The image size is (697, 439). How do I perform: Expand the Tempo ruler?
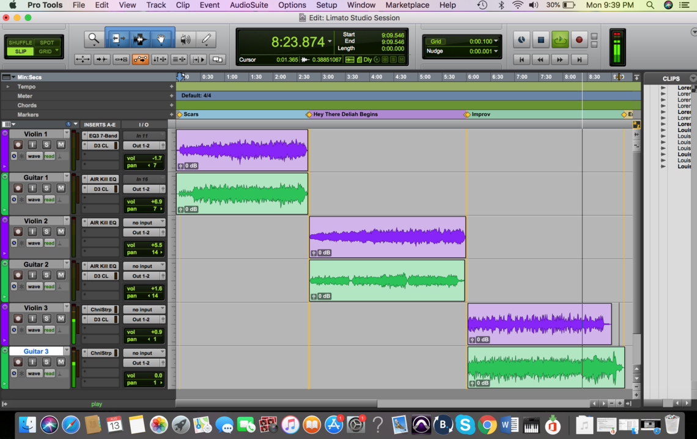coord(8,87)
